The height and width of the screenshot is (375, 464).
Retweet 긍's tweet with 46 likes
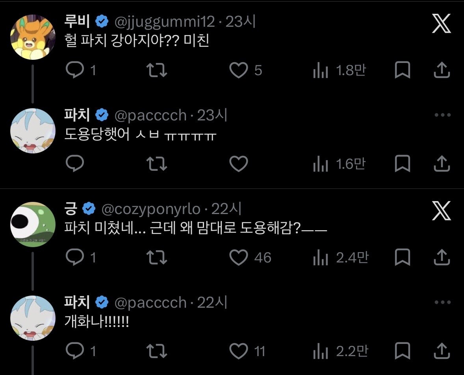[x=156, y=257]
